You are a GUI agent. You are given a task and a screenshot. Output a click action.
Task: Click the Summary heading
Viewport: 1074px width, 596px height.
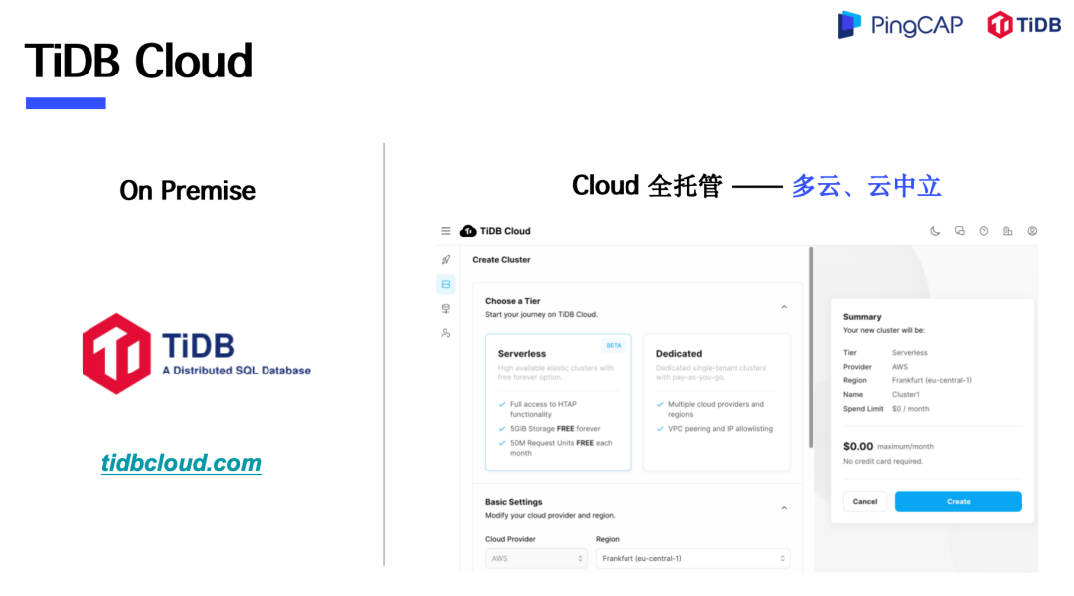pyautogui.click(x=861, y=317)
